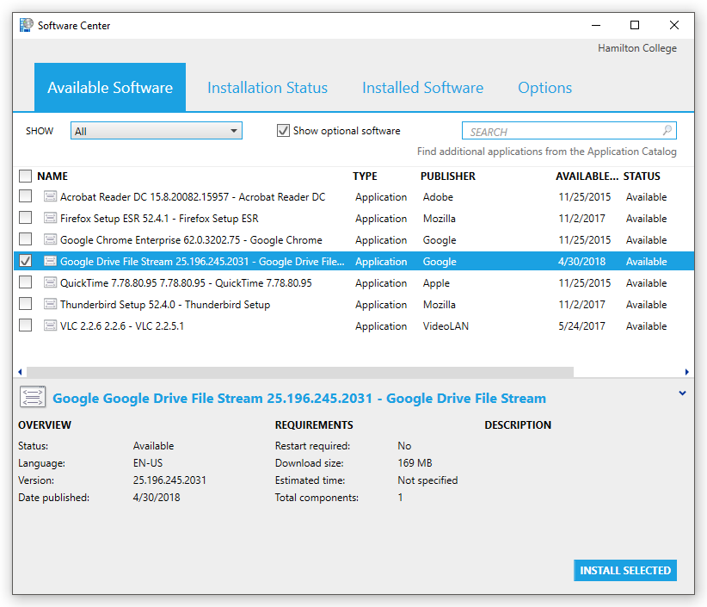
Task: Click the large application icon in details pane
Action: click(33, 397)
